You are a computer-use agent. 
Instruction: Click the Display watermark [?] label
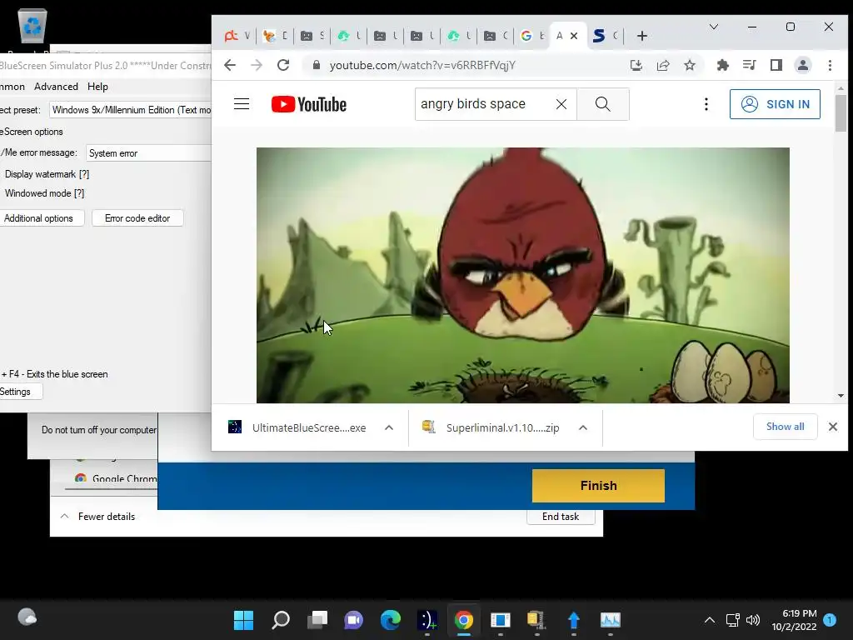point(47,174)
